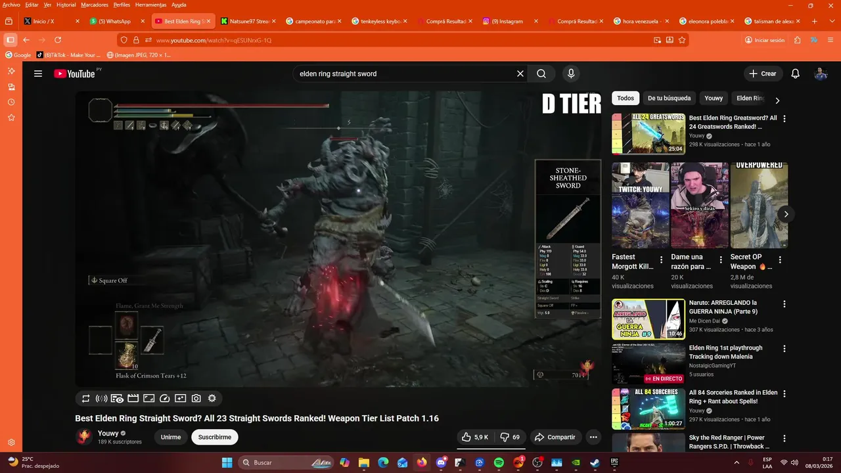Open options for All 84 Sorceries video
This screenshot has width=841, height=473.
click(784, 394)
